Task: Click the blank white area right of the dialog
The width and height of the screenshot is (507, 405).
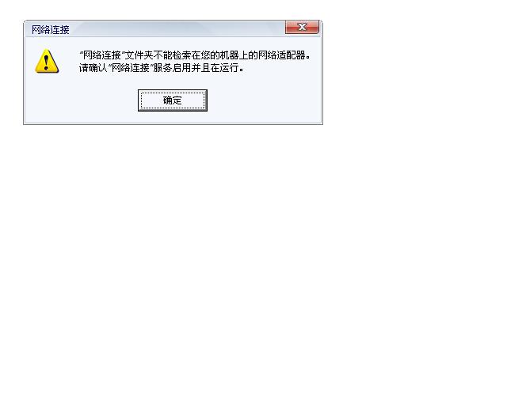Action: pyautogui.click(x=414, y=73)
